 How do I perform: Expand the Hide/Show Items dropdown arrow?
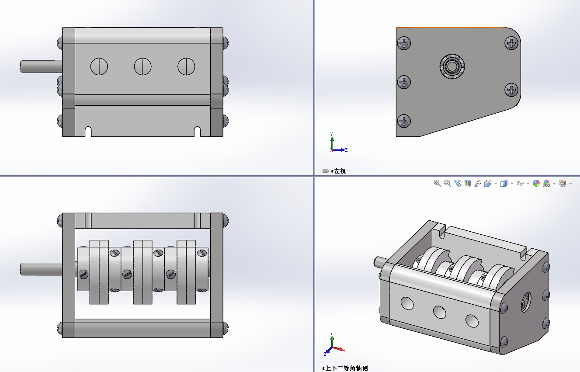click(x=528, y=184)
